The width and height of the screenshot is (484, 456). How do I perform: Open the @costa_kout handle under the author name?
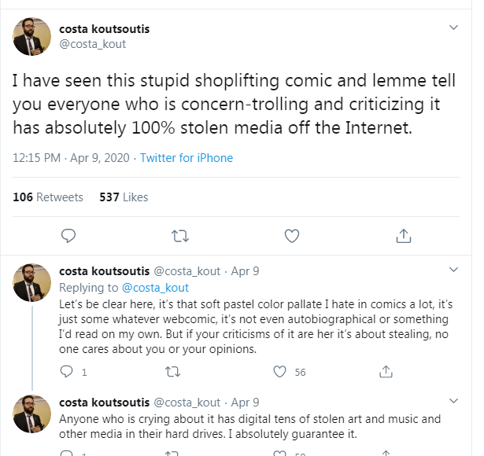click(x=93, y=44)
